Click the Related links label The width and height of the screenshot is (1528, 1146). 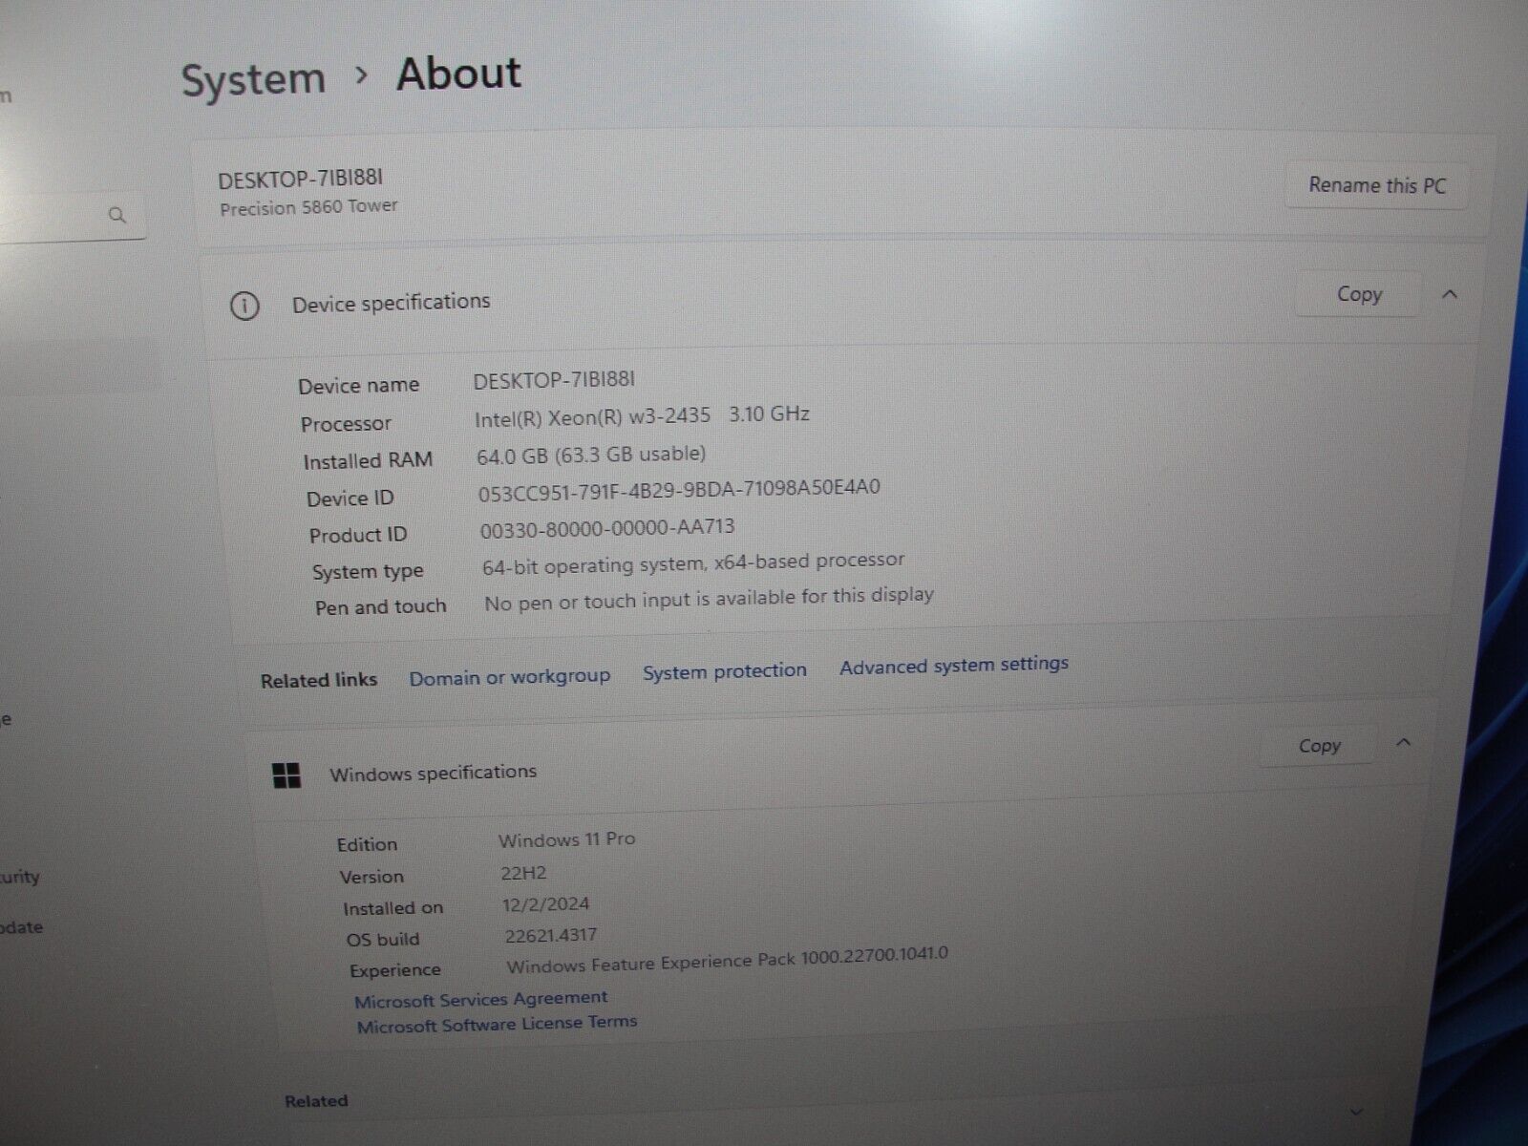tap(319, 680)
